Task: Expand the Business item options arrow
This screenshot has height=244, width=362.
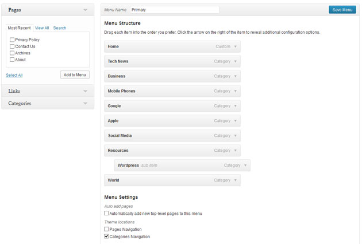Action: click(236, 76)
